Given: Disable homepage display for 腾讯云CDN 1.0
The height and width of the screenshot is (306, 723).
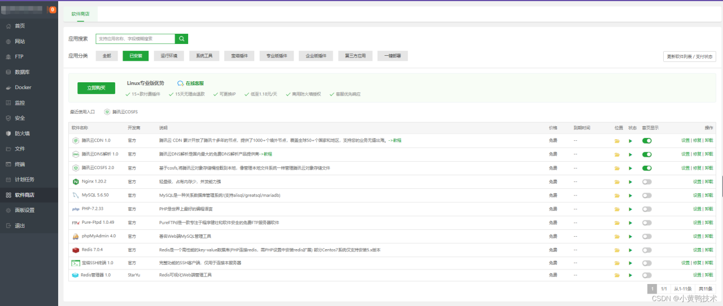Looking at the screenshot, I should [647, 140].
